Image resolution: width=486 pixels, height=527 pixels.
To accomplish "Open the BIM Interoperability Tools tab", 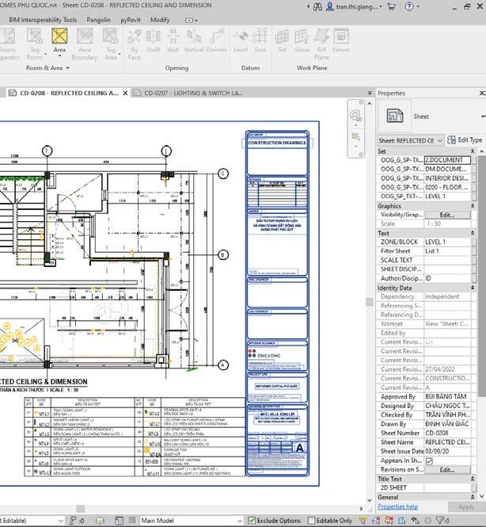I will coord(43,20).
